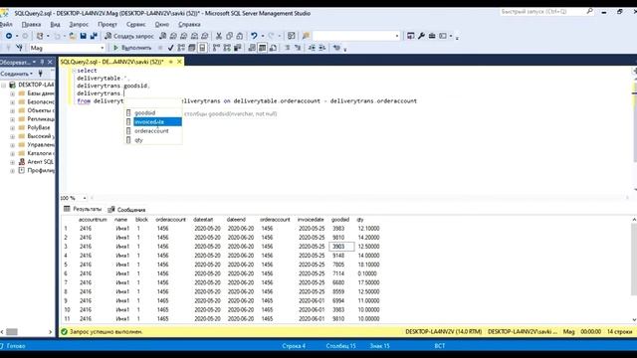Image resolution: width=637 pixels, height=358 pixels.
Task: Expand the Безопасность folder node
Action: coord(12,101)
